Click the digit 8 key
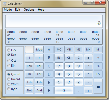This screenshot has width=109, height=100. pyautogui.click(x=69, y=66)
